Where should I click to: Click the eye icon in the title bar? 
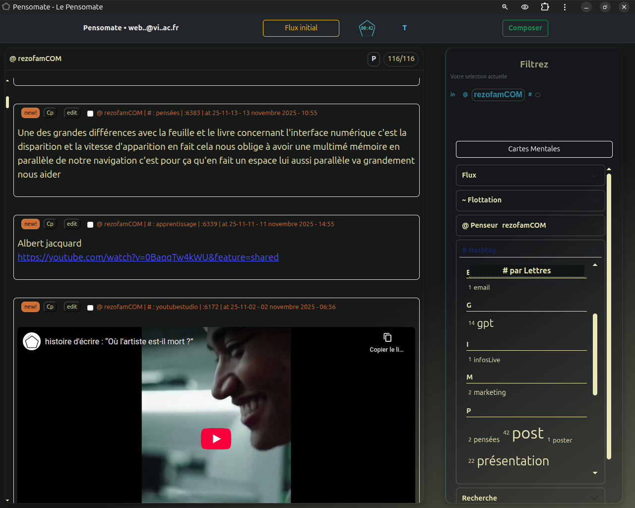tap(525, 7)
